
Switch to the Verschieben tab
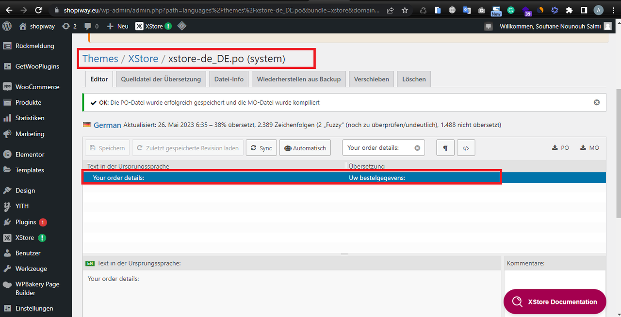(372, 79)
